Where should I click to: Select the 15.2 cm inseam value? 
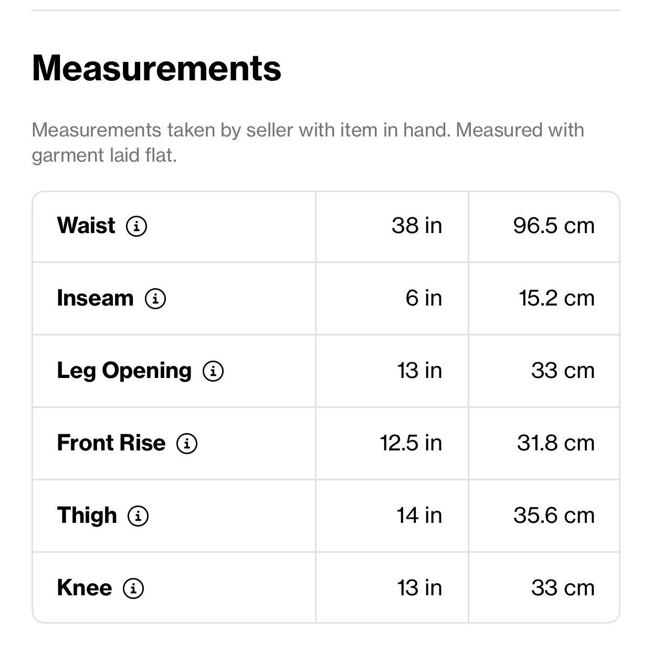[x=557, y=298]
